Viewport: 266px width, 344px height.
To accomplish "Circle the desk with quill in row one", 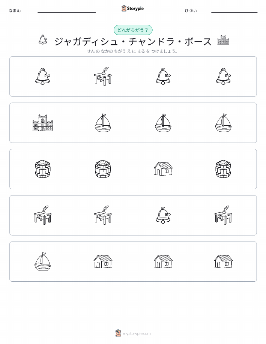I will (x=103, y=76).
